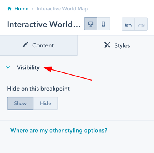Viewport: 154px width, 153px height.
Task: Click the Visibility section heading
Action: [28, 67]
